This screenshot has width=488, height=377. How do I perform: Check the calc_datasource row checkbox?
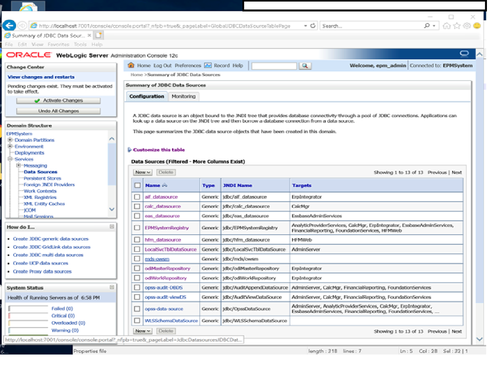point(137,206)
